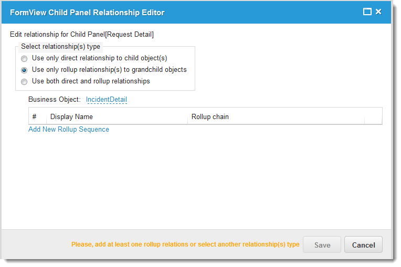Click the 'Use both direct and rollup' label text
This screenshot has height=267, width=401.
91,81
